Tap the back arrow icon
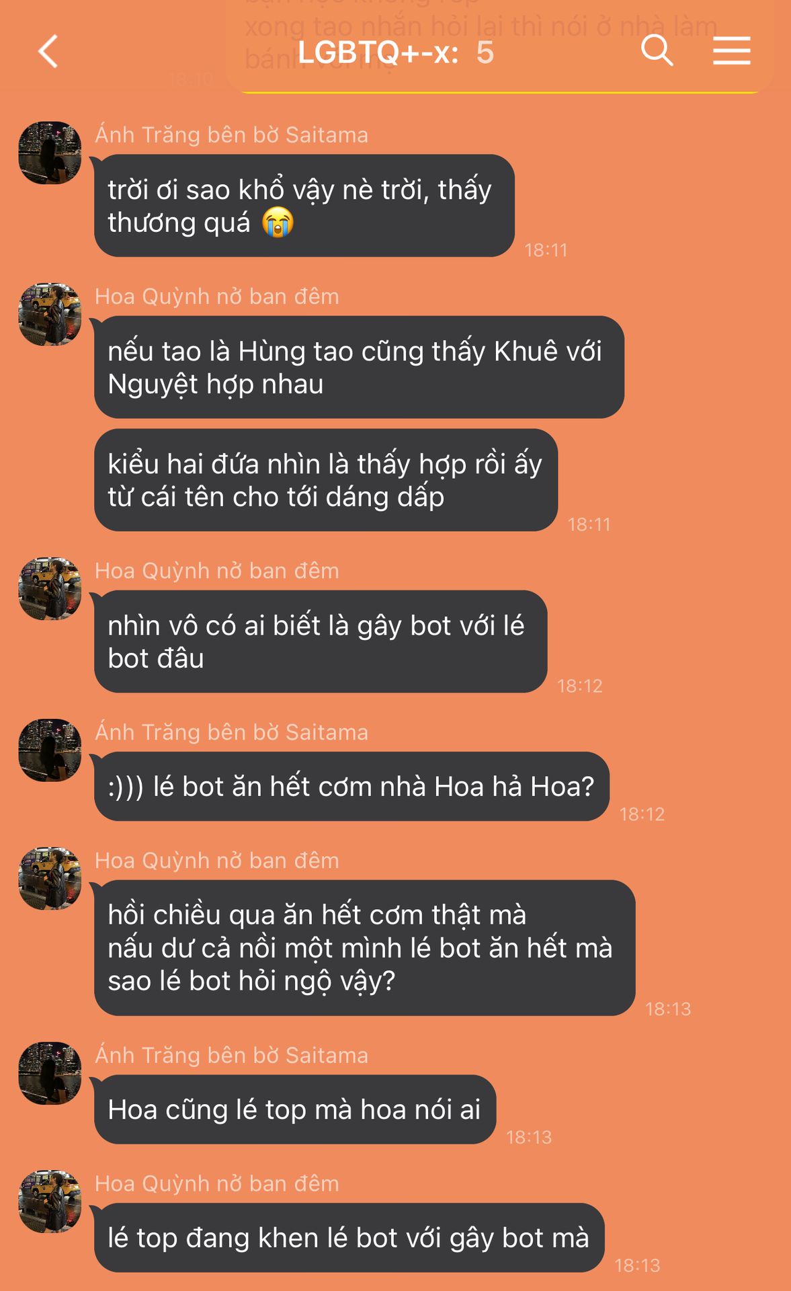This screenshot has height=1291, width=791. pyautogui.click(x=48, y=52)
